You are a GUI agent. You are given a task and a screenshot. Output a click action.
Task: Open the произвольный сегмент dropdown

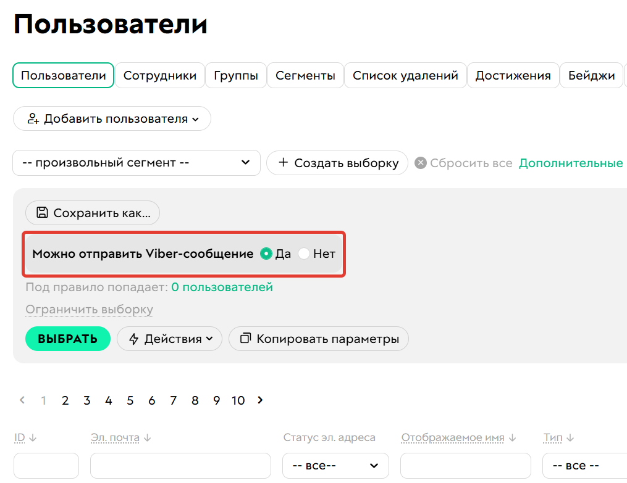pos(136,162)
